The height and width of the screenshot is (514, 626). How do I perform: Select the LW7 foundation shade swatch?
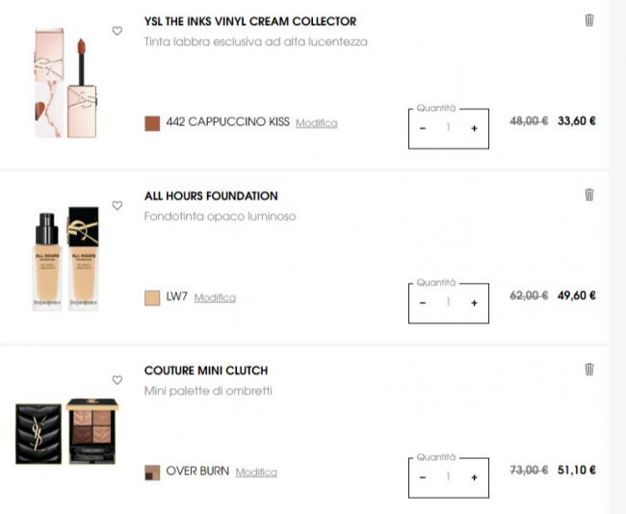tap(152, 298)
